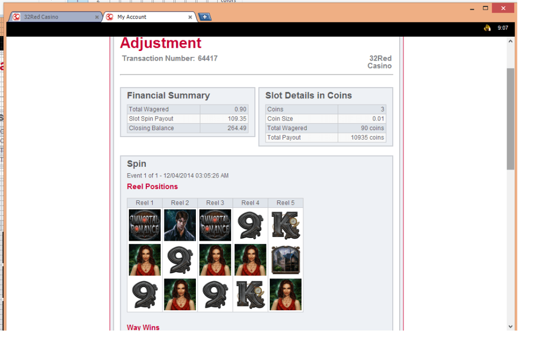Click the Adjustment page heading
The image size is (545, 339).
[x=161, y=43]
